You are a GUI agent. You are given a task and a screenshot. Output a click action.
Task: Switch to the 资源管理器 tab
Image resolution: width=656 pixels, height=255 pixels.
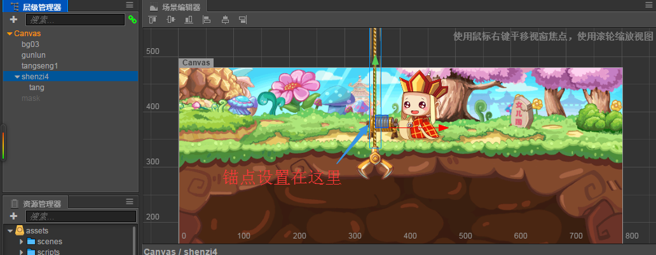click(x=36, y=204)
